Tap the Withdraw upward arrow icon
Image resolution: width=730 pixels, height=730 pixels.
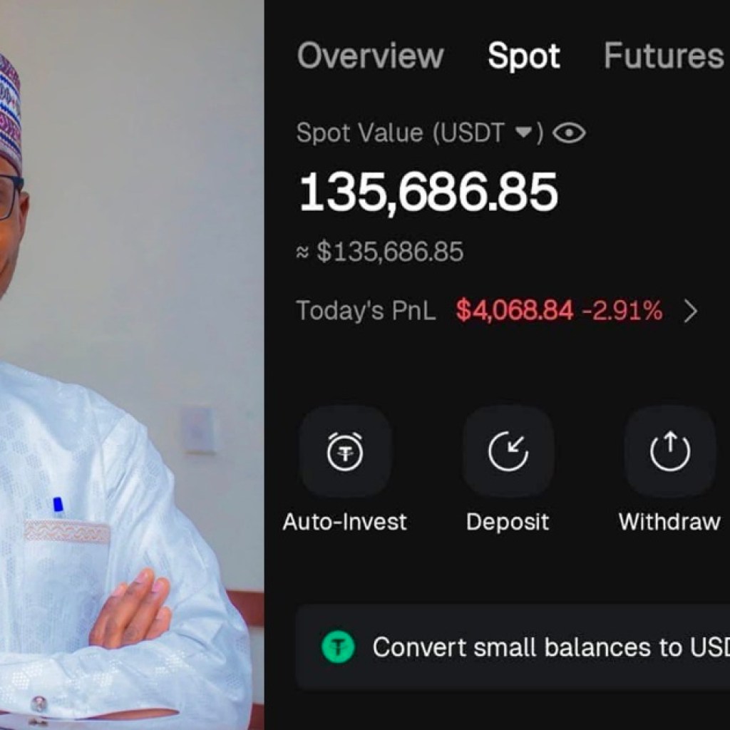[669, 451]
